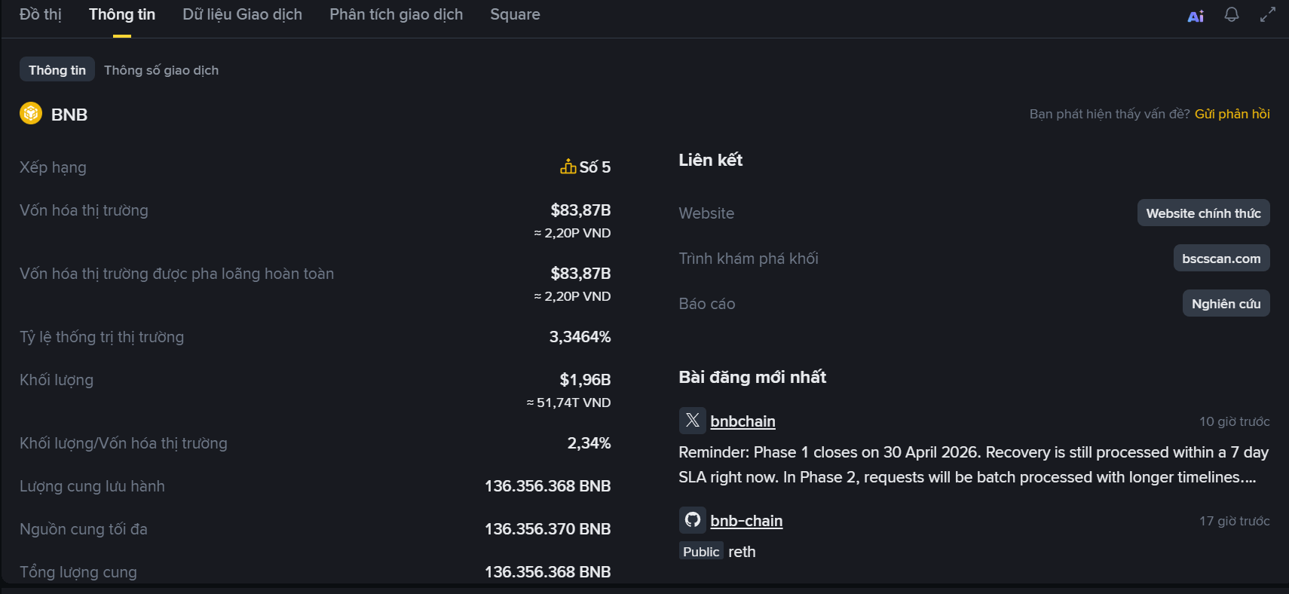Click the BNB coin logo
The width and height of the screenshot is (1289, 594).
[31, 114]
